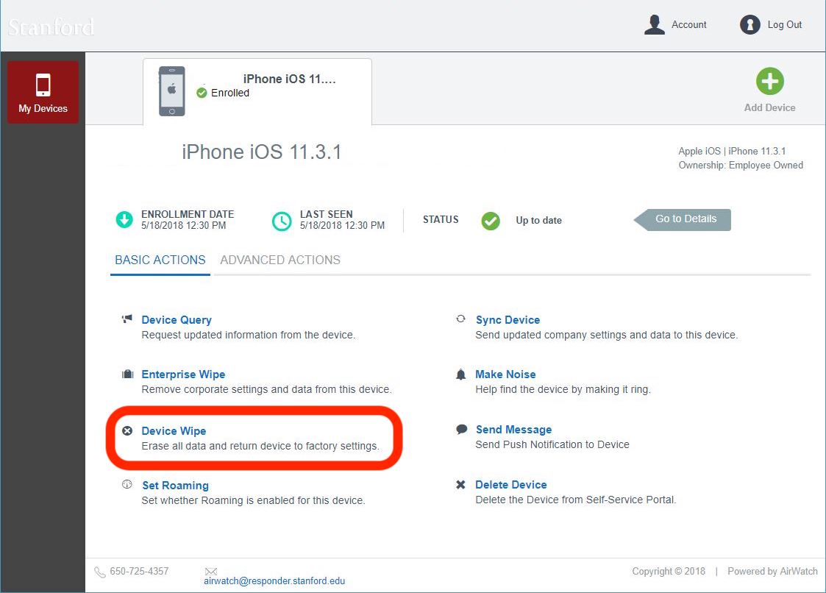Click the Set Roaming link

pos(175,486)
